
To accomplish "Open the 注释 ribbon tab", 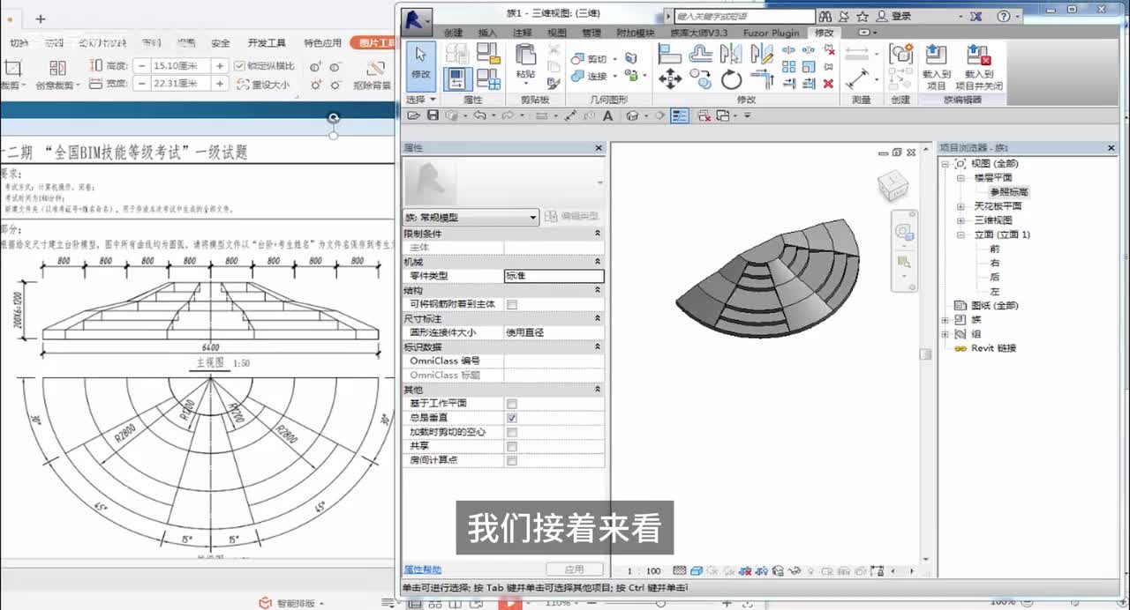I will point(522,33).
